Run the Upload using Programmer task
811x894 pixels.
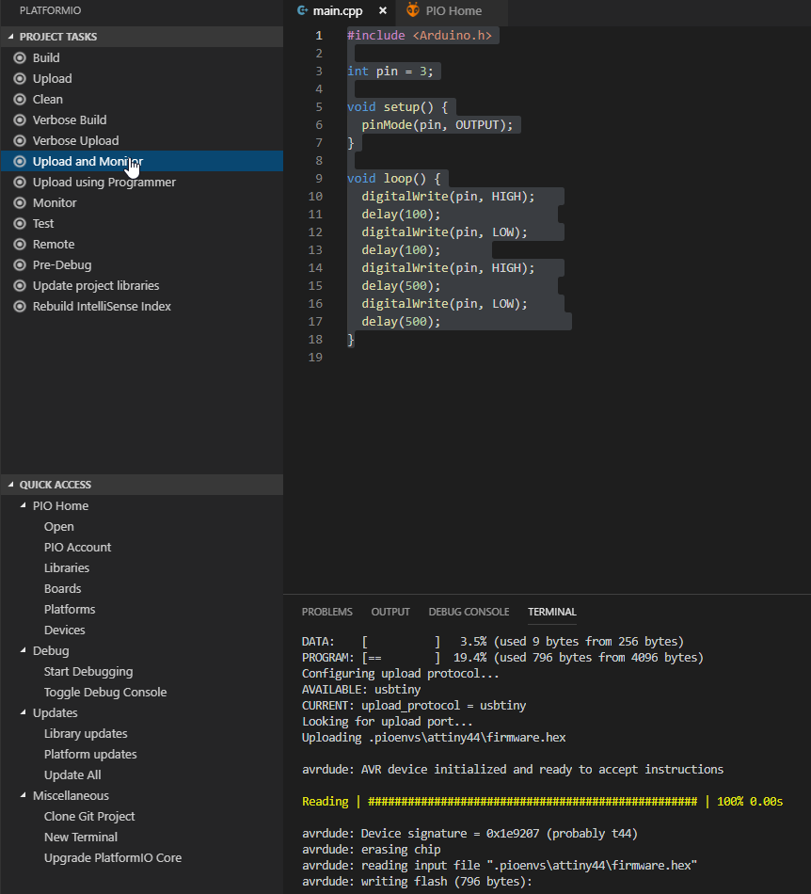pyautogui.click(x=103, y=183)
